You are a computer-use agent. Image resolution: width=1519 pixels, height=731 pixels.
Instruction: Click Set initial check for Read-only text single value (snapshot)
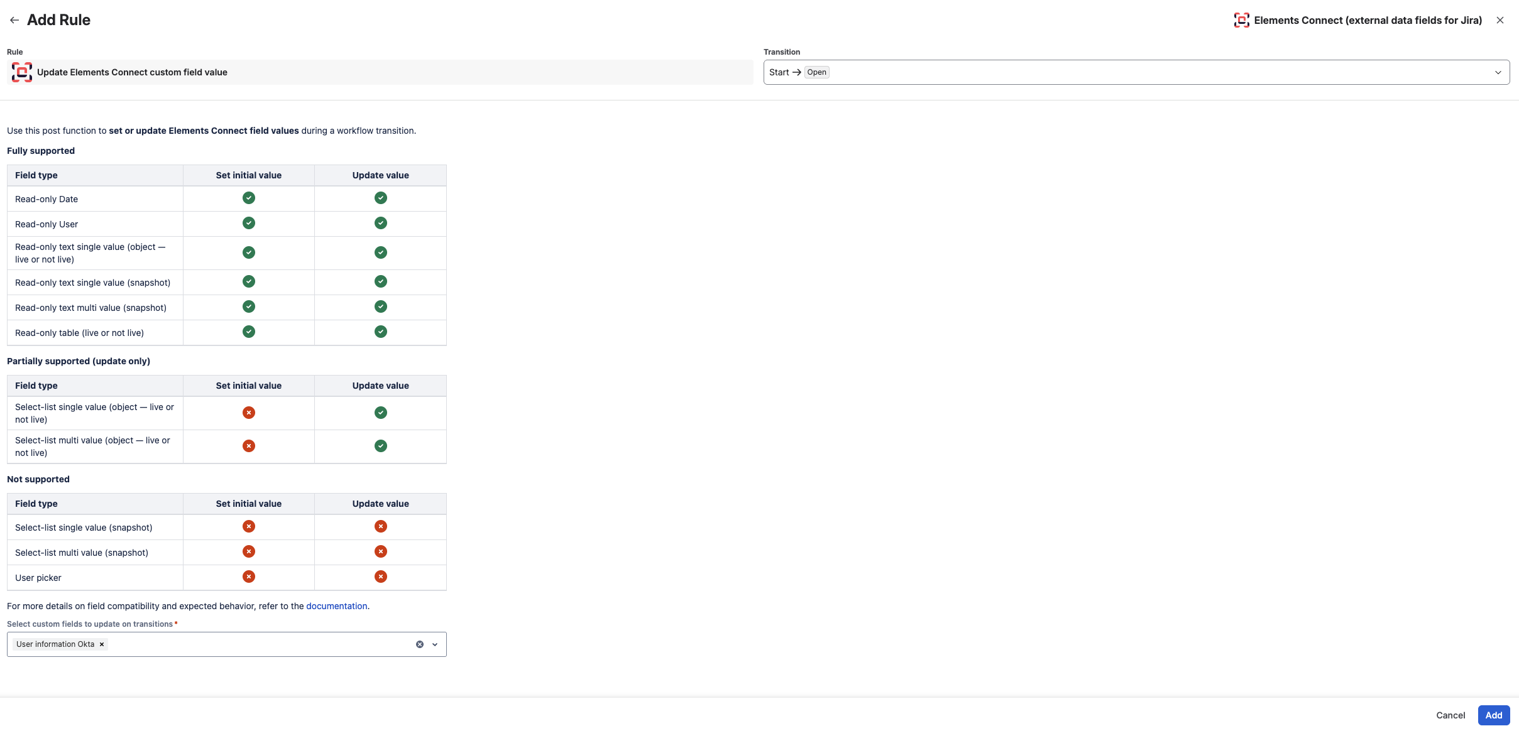249,281
